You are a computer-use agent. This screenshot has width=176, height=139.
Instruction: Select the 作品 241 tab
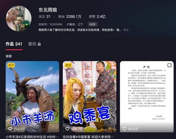click(x=14, y=44)
